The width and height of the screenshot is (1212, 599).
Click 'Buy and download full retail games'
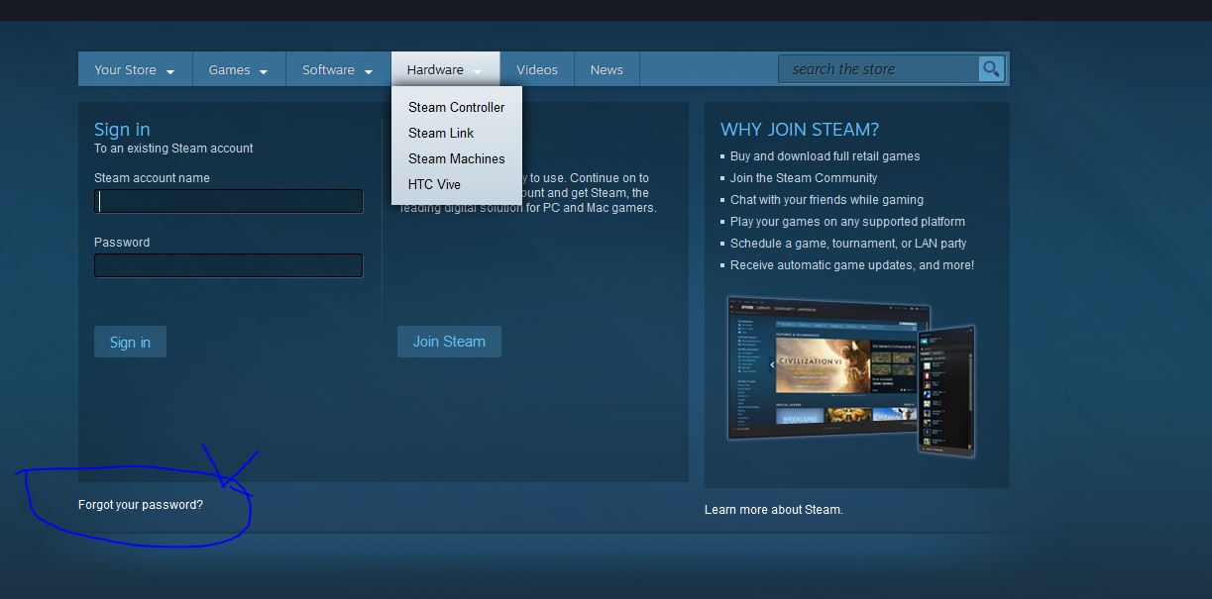coord(825,156)
